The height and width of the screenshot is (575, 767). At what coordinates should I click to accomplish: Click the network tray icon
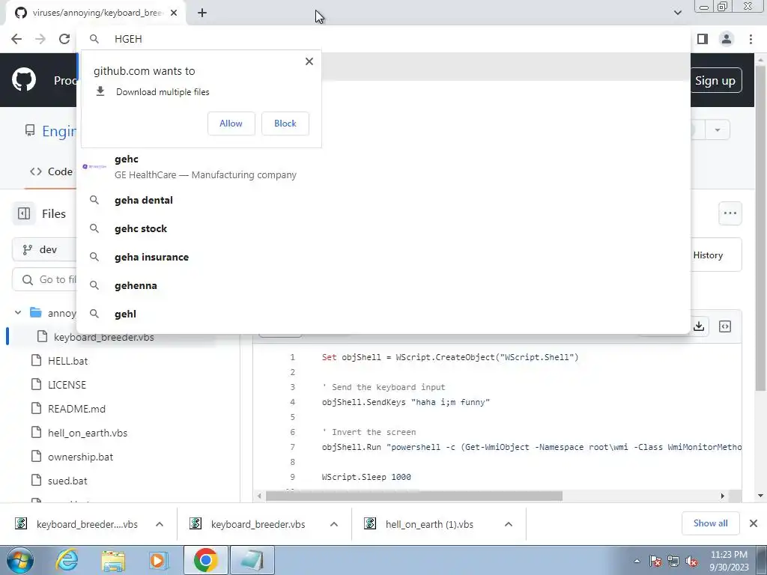673,562
